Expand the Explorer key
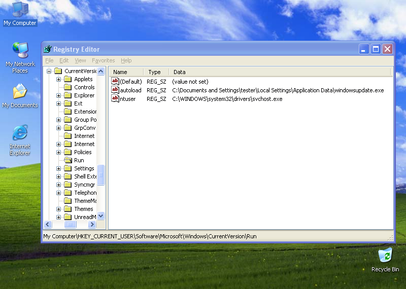Viewport: 406px width, 289px height. pos(58,95)
